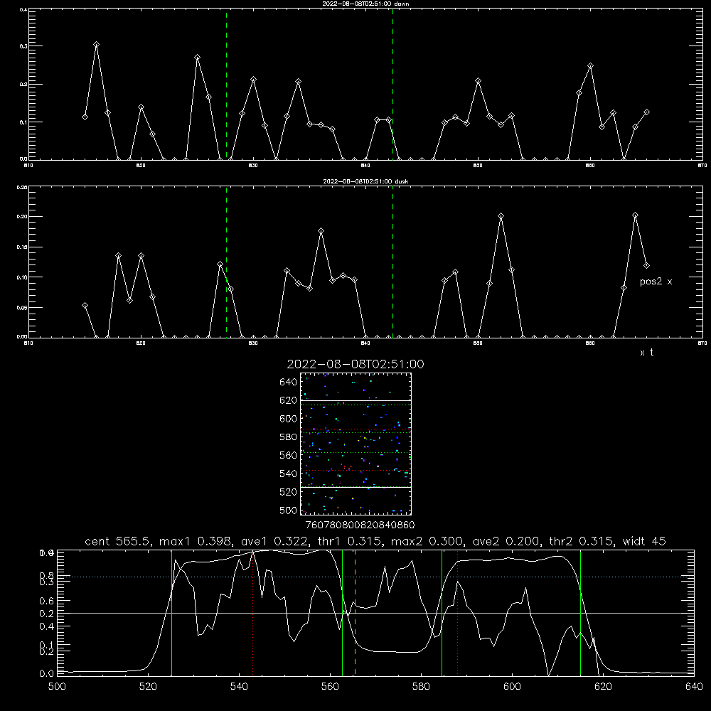Click the scatter image of colored pixels
The image size is (711, 711).
pyautogui.click(x=356, y=444)
